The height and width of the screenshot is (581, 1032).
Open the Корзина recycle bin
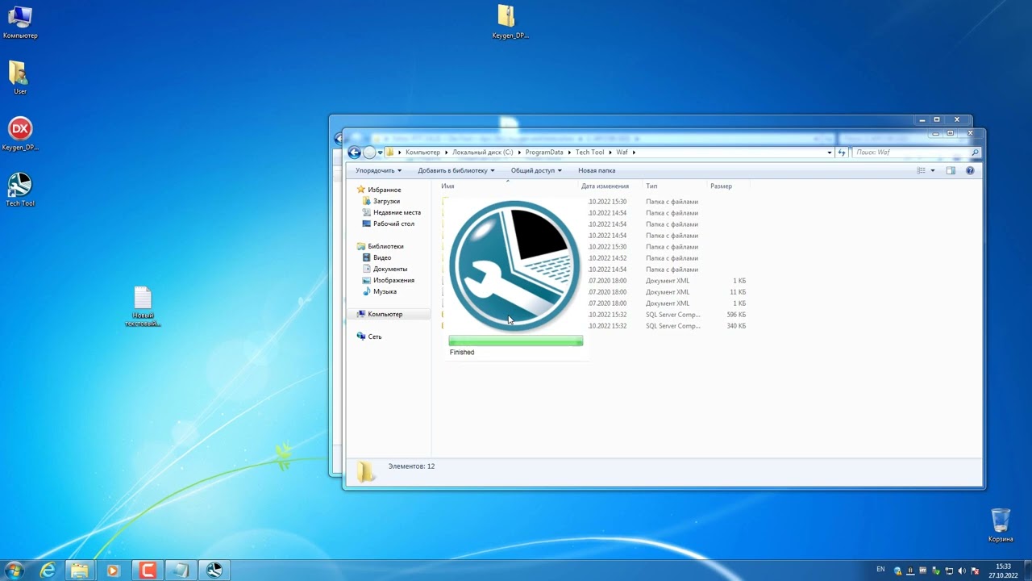(x=1001, y=525)
